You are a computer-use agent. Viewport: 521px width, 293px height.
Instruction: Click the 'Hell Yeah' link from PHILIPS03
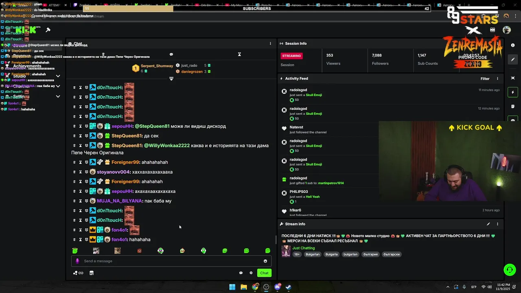coord(313,197)
